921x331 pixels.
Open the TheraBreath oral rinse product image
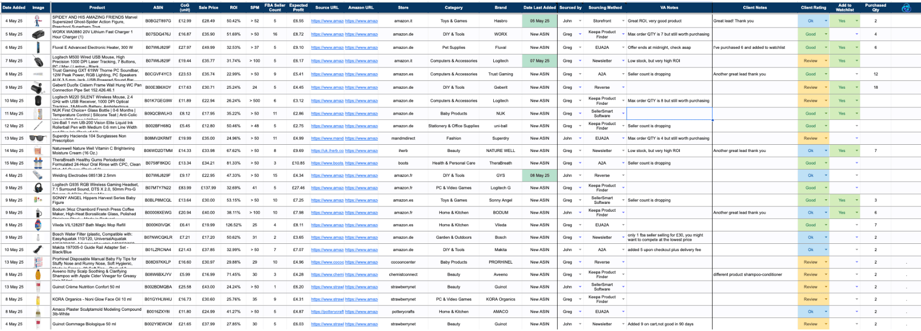click(38, 163)
